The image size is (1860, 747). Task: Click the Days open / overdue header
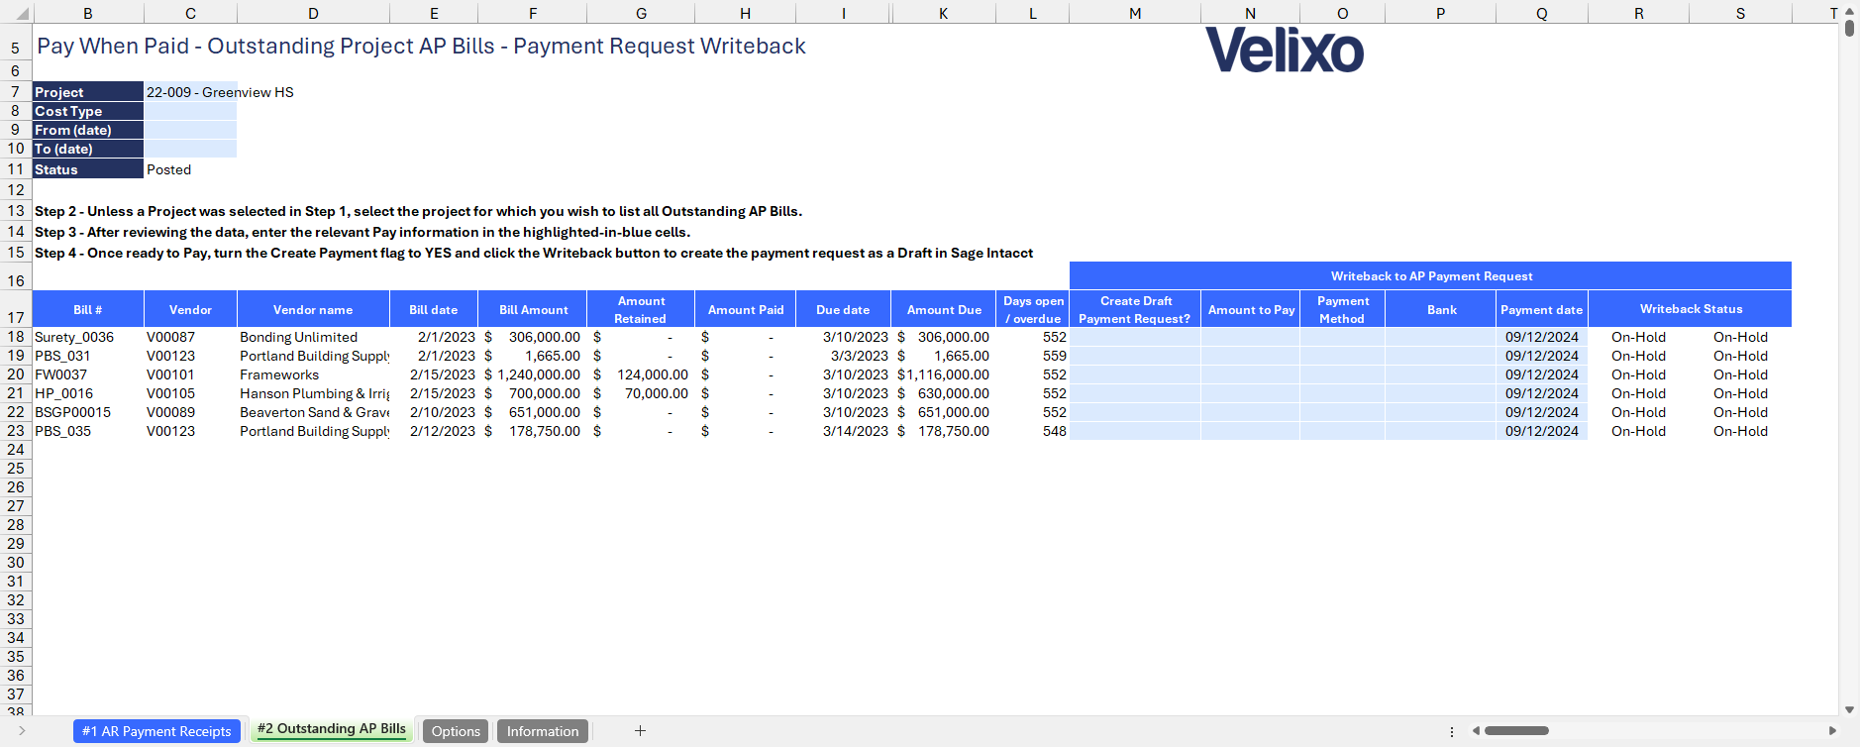click(x=1033, y=309)
